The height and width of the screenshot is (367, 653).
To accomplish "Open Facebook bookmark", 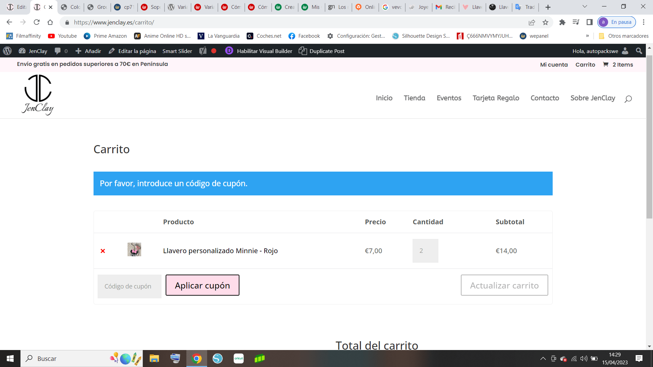I will (x=304, y=36).
